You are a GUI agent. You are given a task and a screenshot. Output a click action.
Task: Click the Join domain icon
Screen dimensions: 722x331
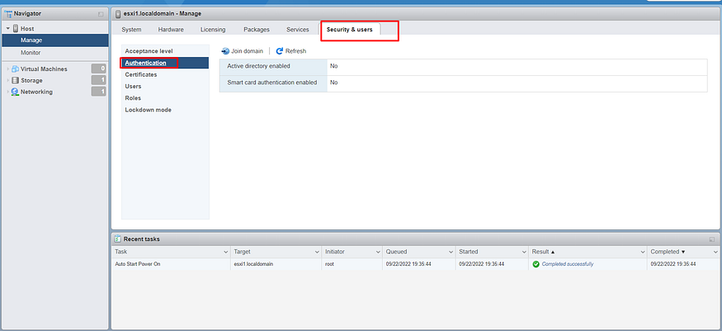click(x=225, y=51)
